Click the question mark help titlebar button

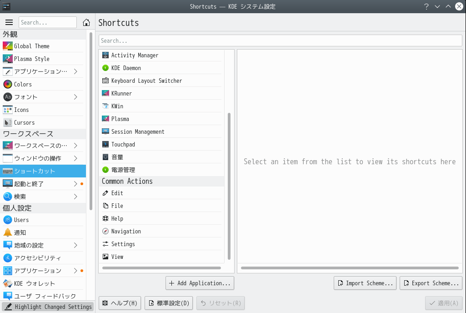(x=426, y=6)
